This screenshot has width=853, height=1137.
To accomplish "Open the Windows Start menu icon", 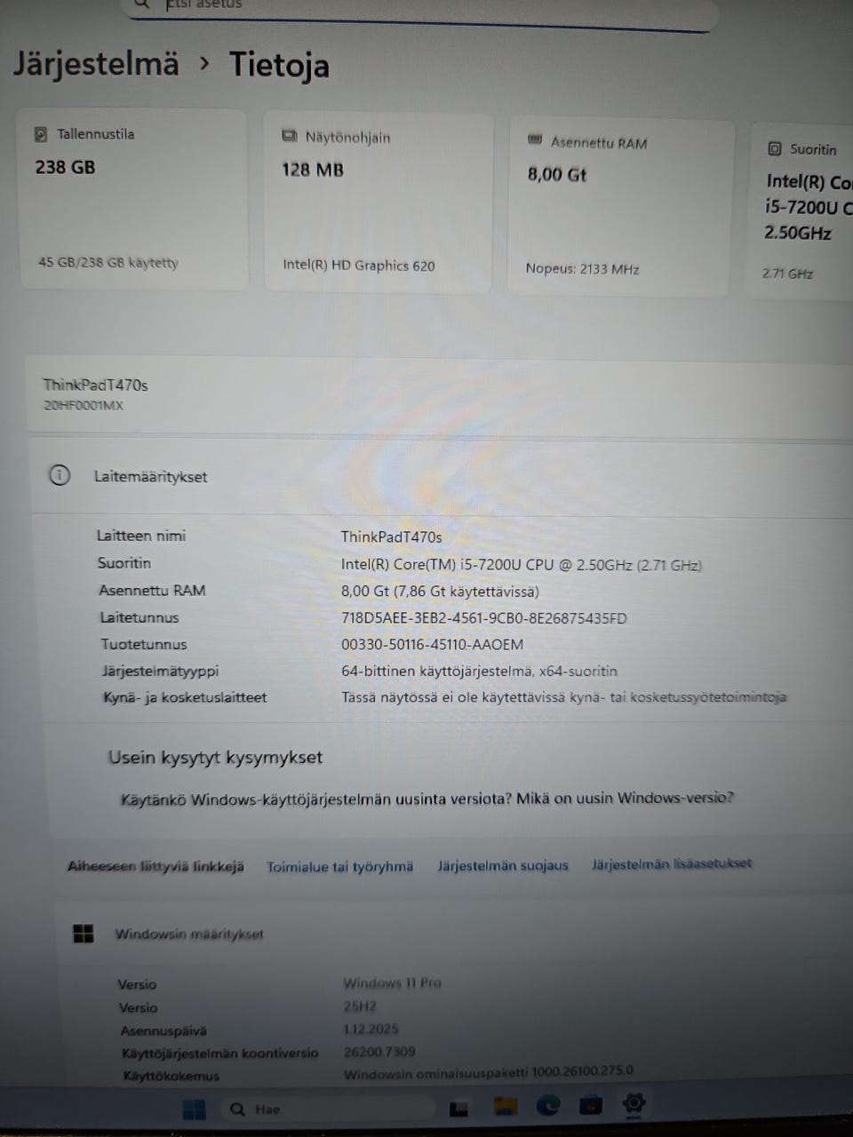I will pyautogui.click(x=194, y=1109).
